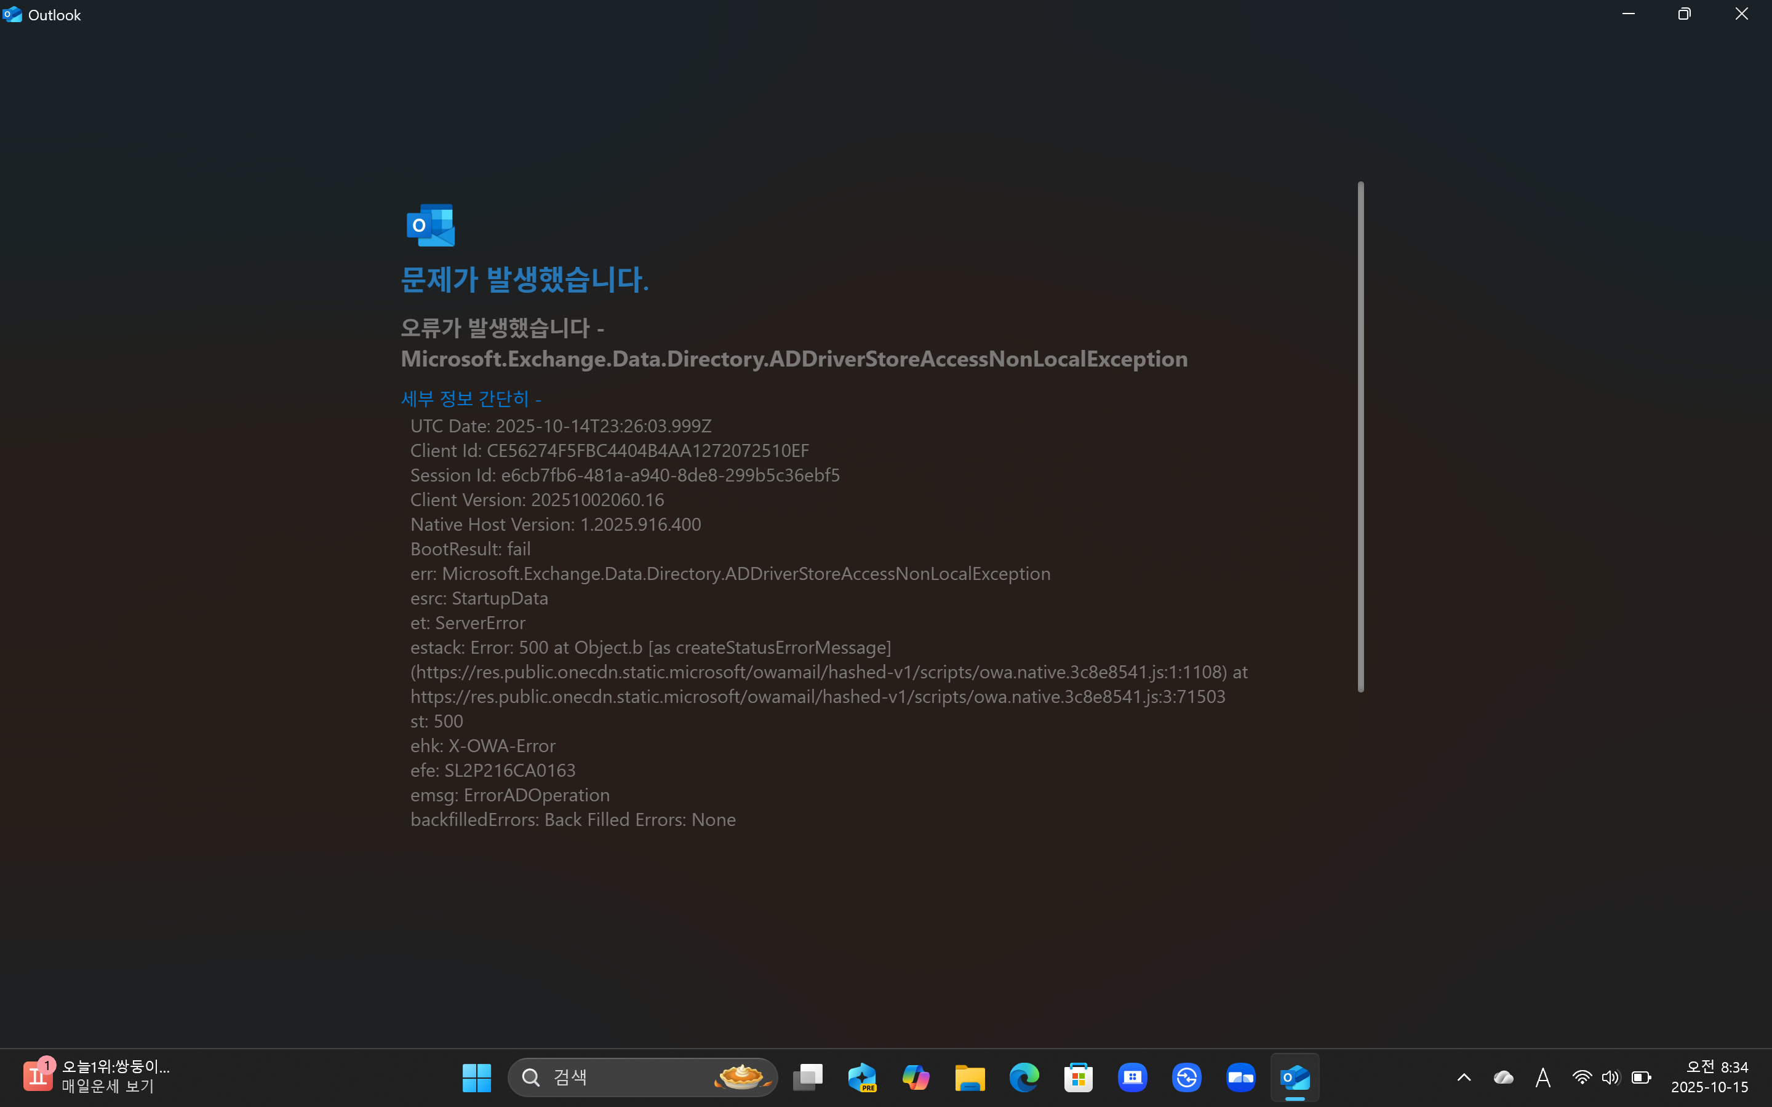Screen dimensions: 1772x1107
Task: Click the error details scrollbar
Action: point(1360,437)
